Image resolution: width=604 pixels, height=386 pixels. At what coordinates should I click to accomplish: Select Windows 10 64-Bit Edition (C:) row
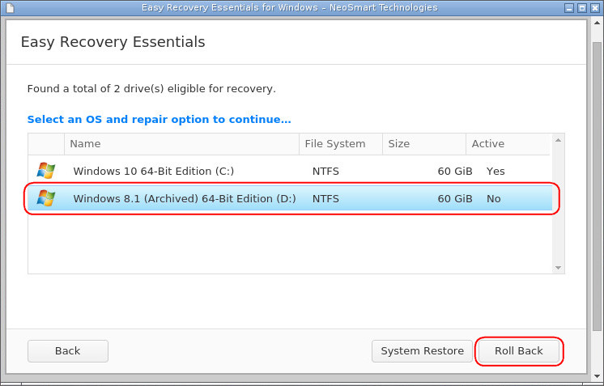point(290,171)
